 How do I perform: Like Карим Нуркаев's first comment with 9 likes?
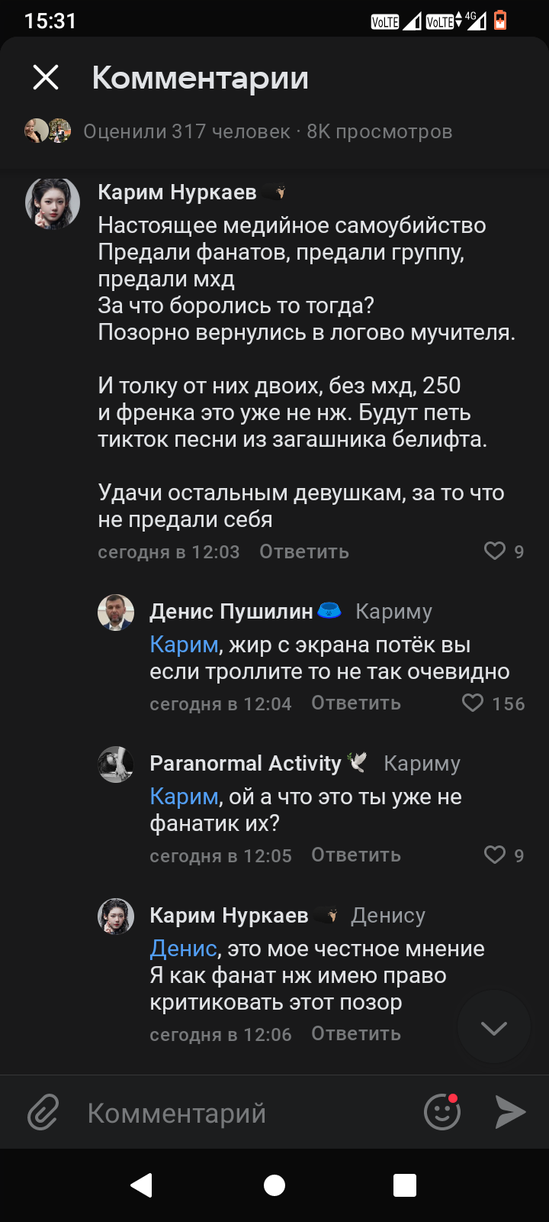tap(495, 551)
